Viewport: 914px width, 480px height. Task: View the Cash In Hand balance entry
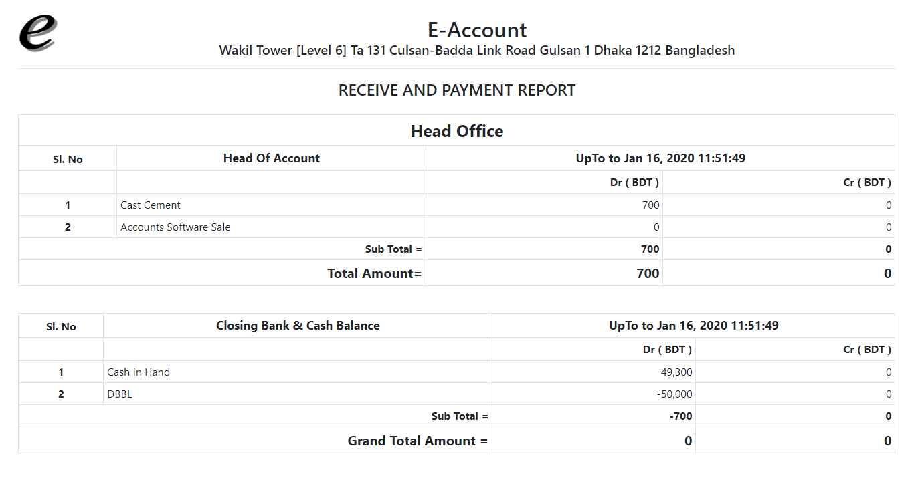138,372
